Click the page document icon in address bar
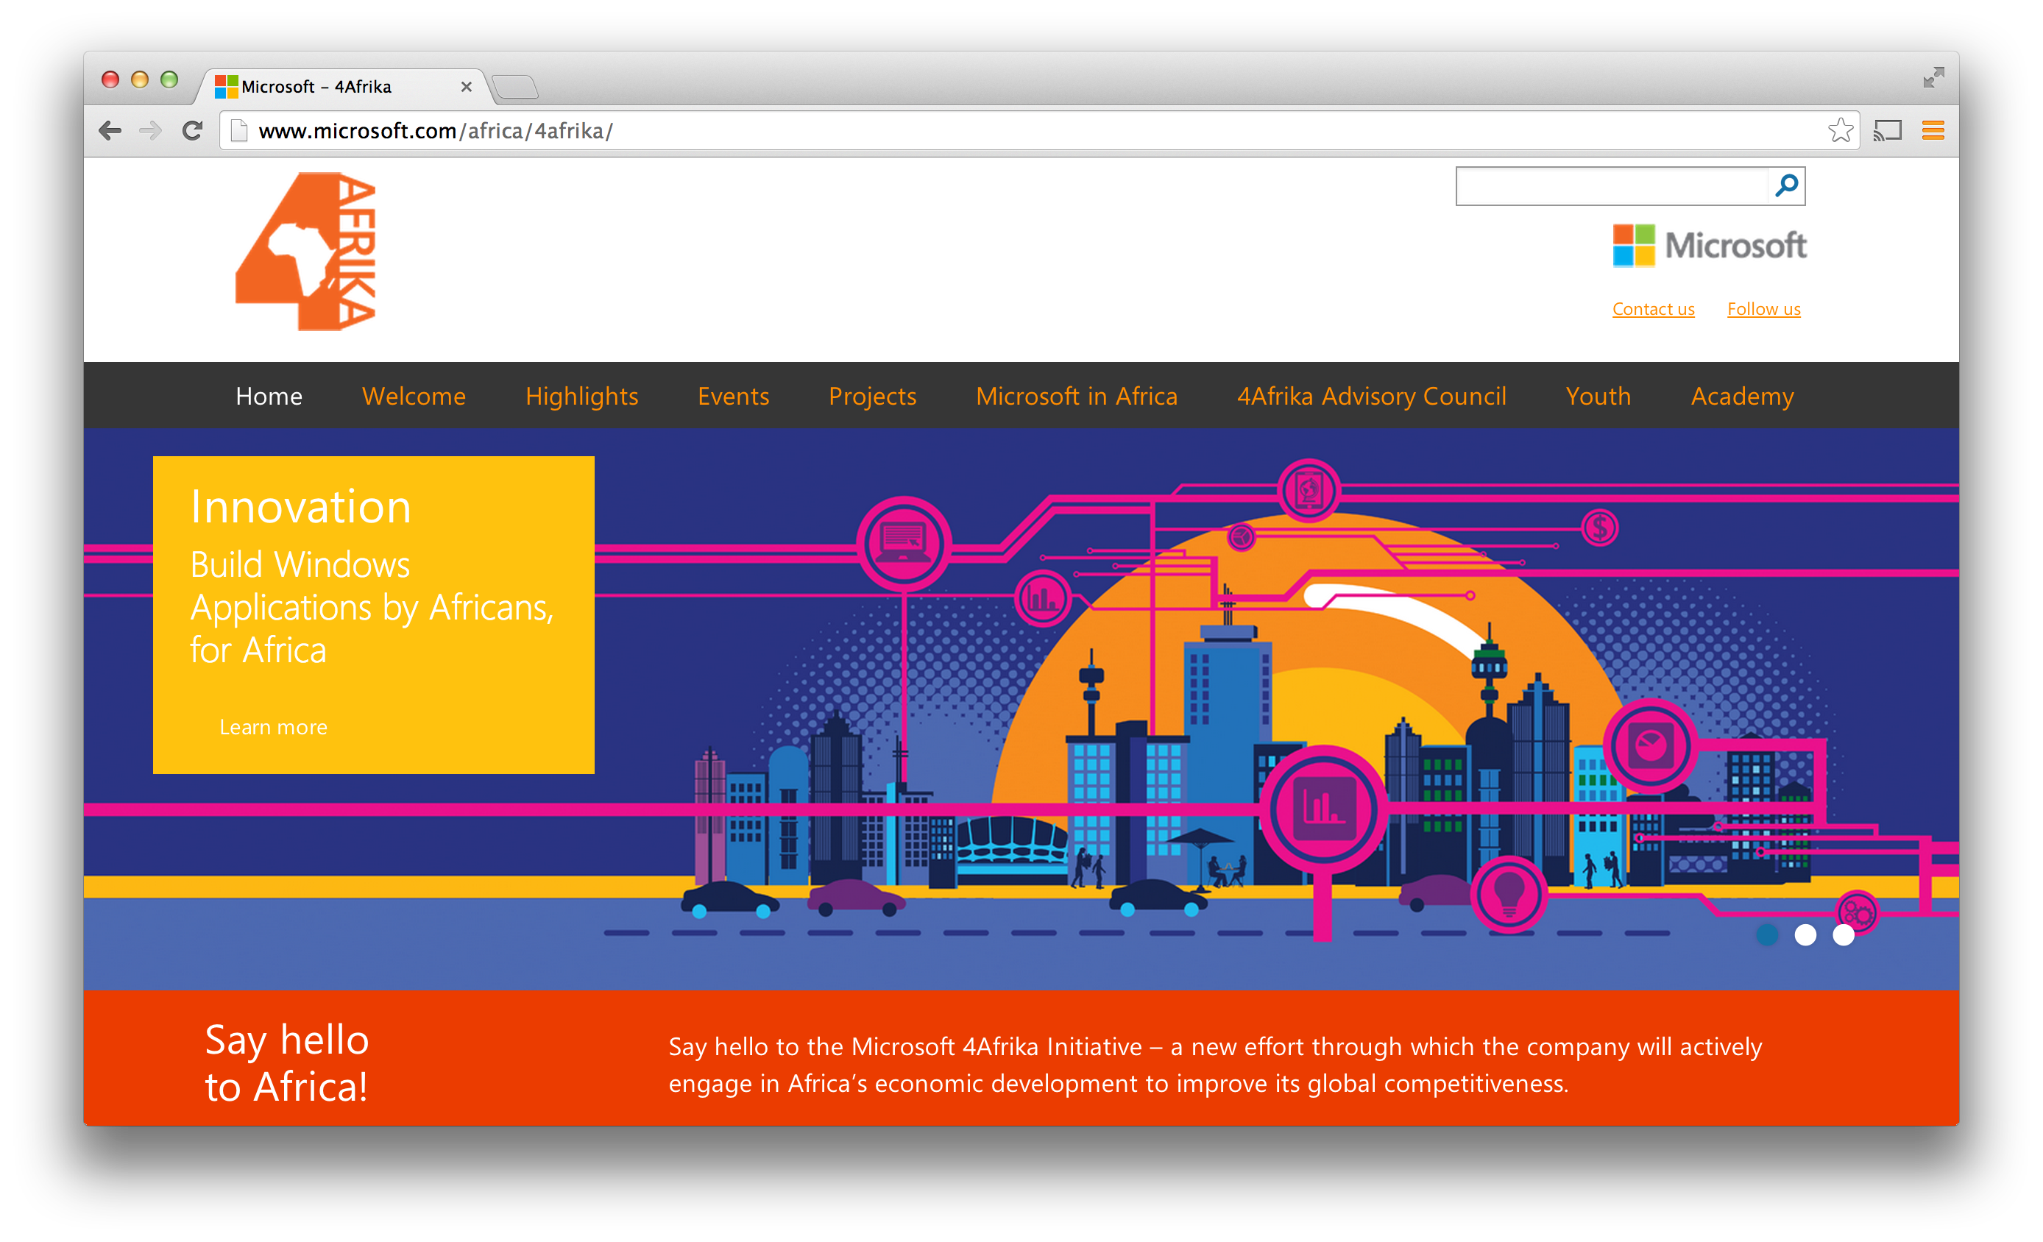 tap(238, 131)
